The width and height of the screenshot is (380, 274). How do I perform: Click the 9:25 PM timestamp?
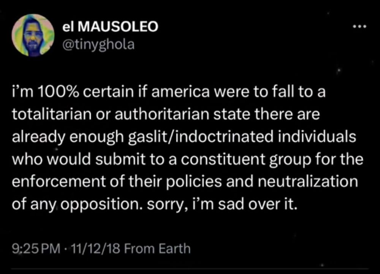(36, 249)
